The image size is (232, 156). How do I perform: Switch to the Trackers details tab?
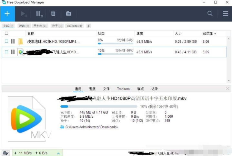pos(123,89)
